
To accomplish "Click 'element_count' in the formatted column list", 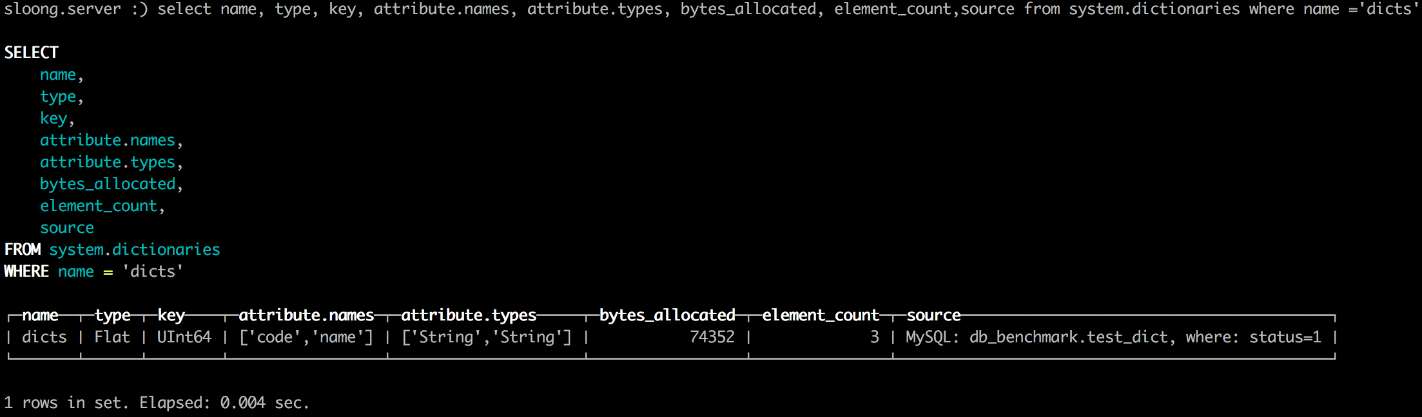I will click(x=99, y=206).
